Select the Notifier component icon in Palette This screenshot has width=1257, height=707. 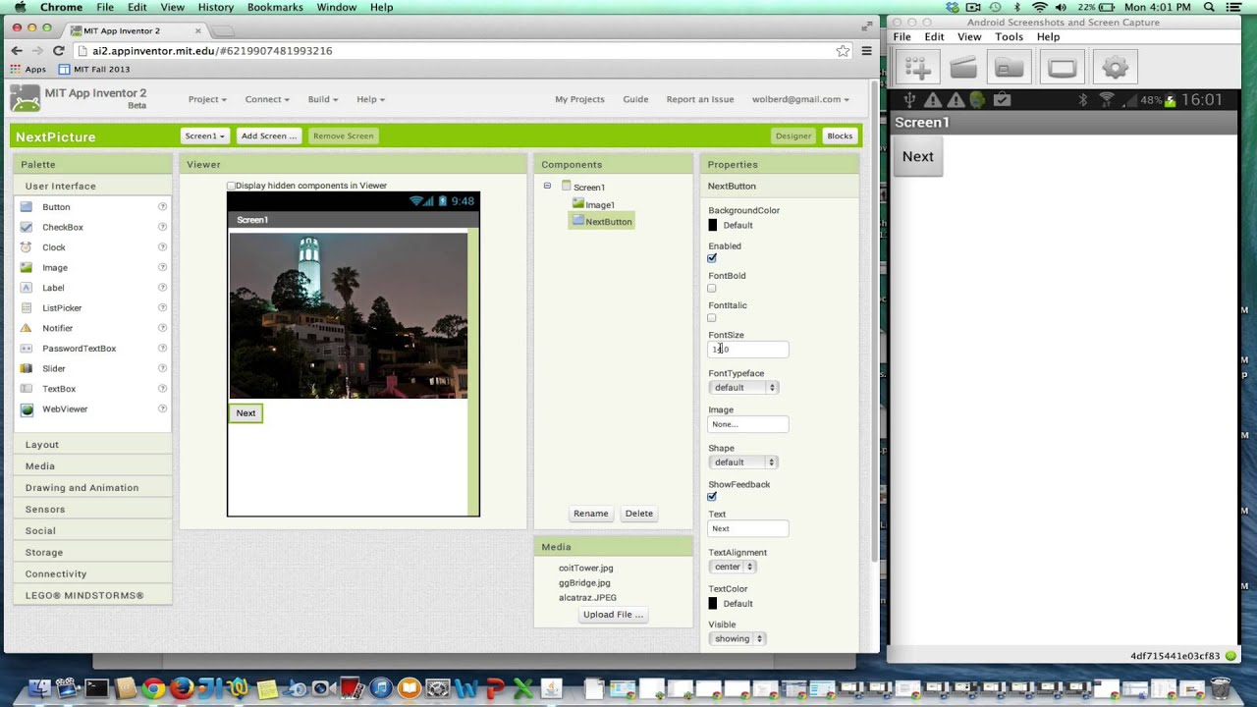pyautogui.click(x=27, y=328)
